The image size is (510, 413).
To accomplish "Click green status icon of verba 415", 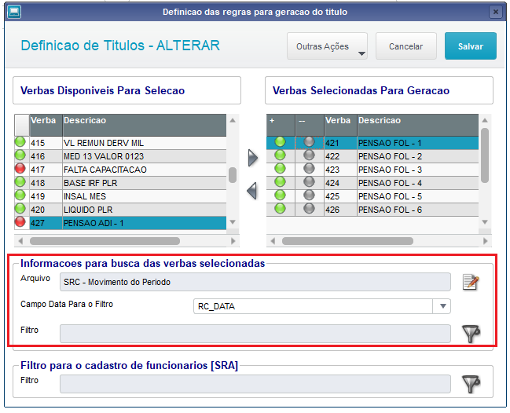I will click(20, 142).
